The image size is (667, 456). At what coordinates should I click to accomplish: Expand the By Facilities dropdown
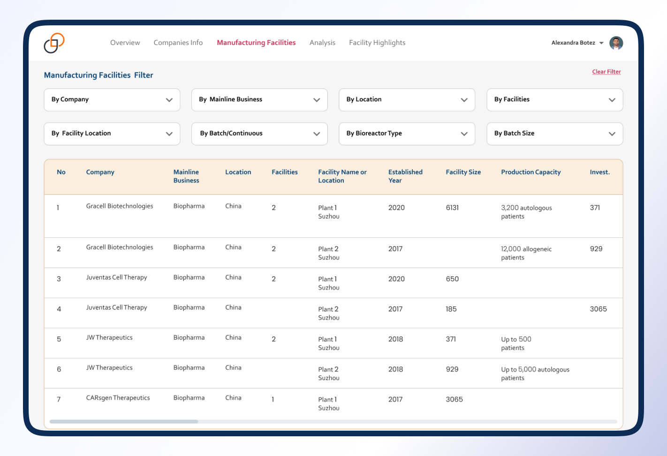point(554,100)
